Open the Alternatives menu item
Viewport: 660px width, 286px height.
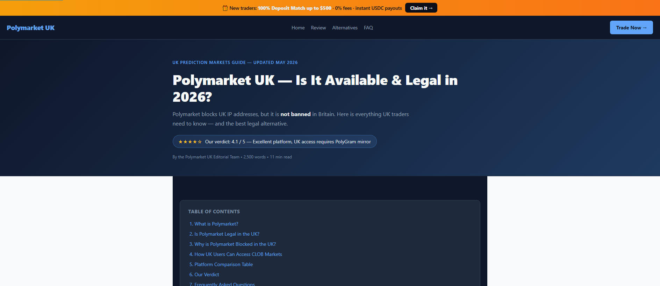[x=345, y=28]
